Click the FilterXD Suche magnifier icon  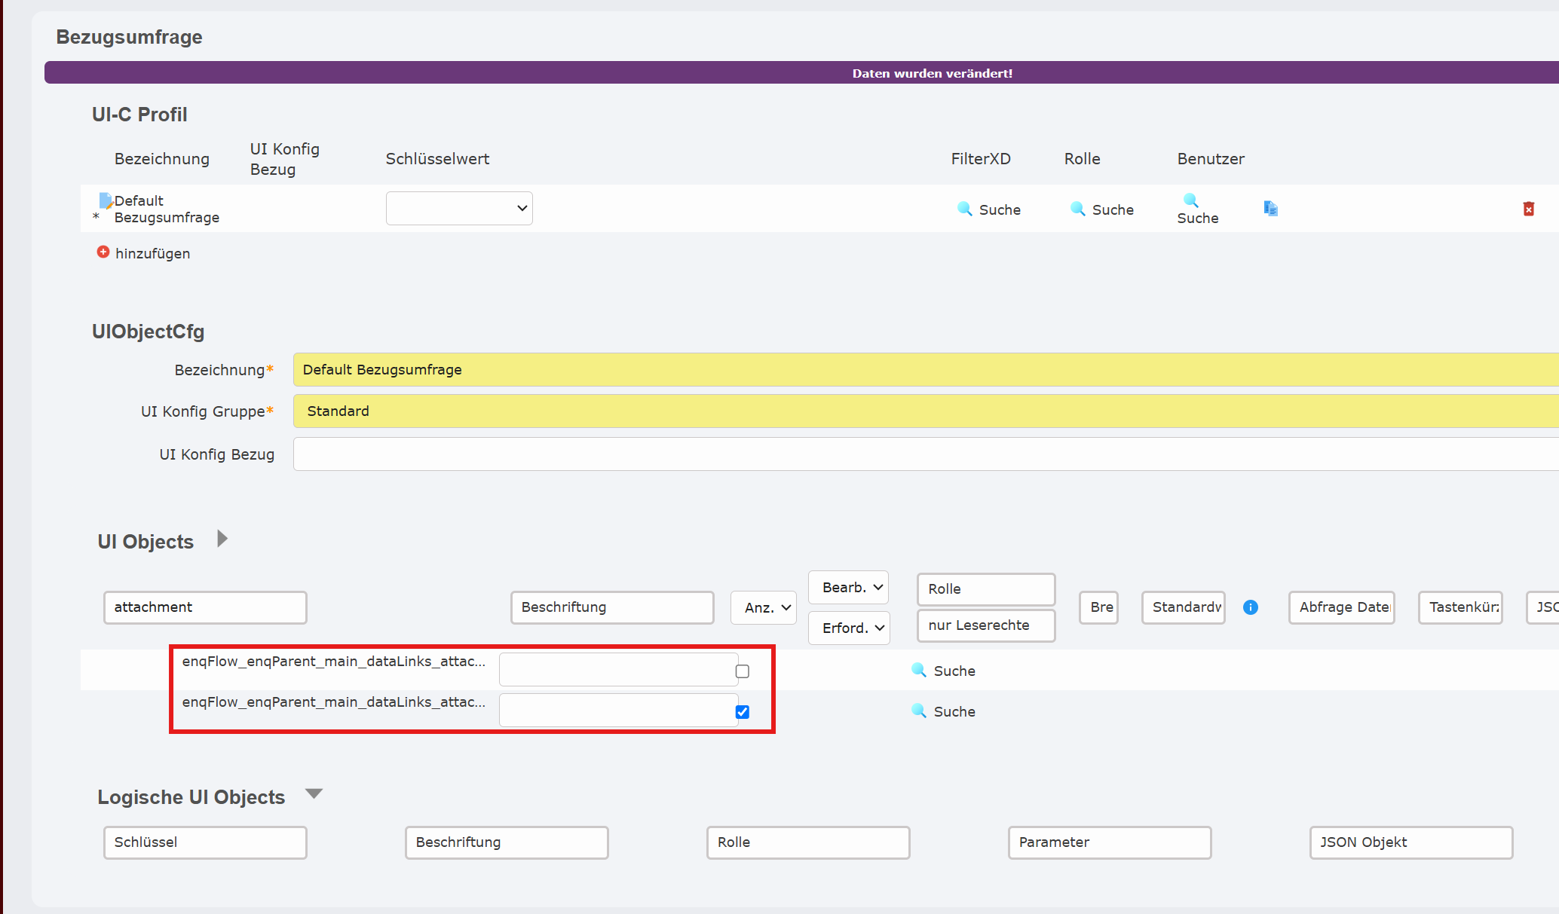(x=964, y=209)
